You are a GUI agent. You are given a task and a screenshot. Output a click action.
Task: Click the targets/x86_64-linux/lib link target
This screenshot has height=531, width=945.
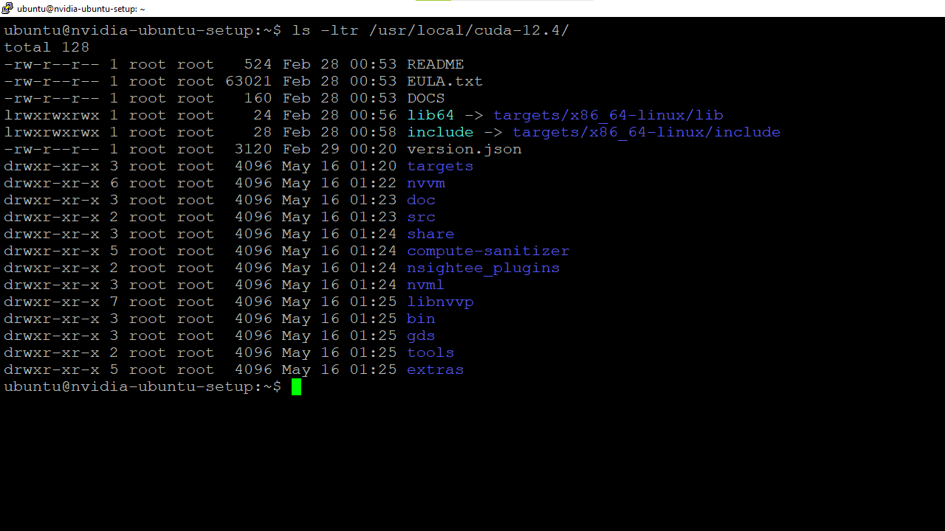click(608, 115)
